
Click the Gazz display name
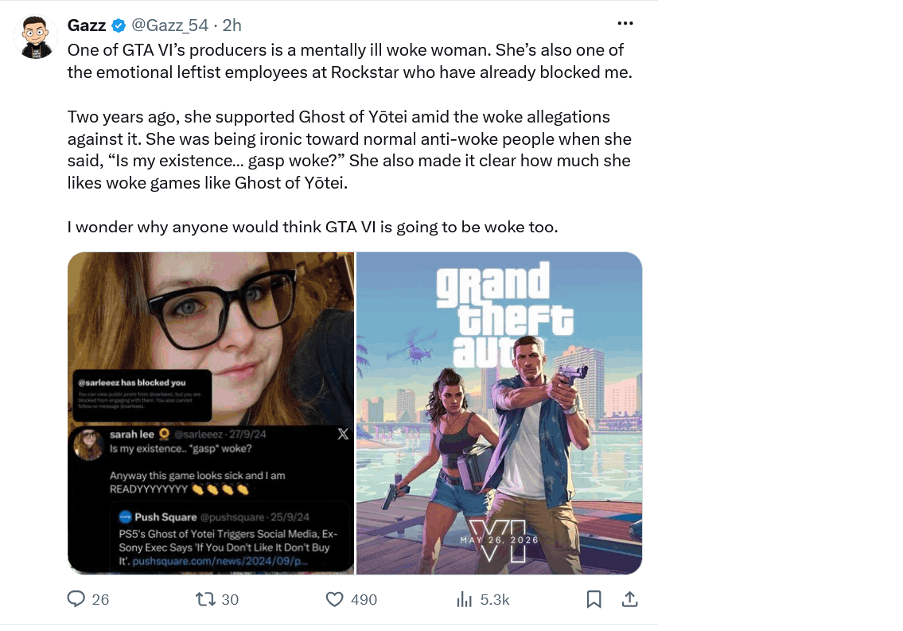tap(87, 25)
